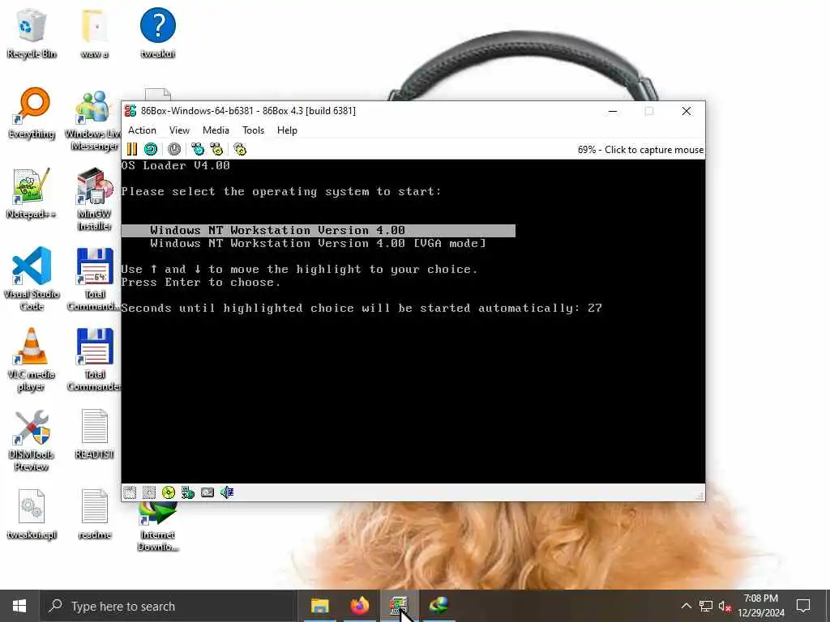Screen dimensions: 830x622
Task: Select the tweakui help desktop icon
Action: point(158,33)
